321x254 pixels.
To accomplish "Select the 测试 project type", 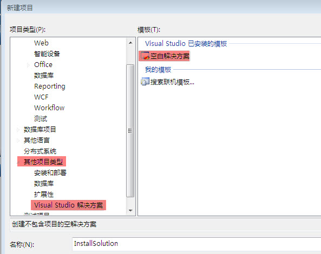I will 41,118.
